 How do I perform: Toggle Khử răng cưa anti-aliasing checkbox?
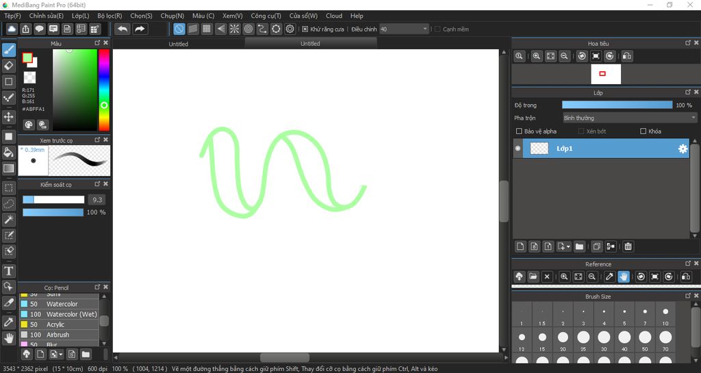coord(305,29)
